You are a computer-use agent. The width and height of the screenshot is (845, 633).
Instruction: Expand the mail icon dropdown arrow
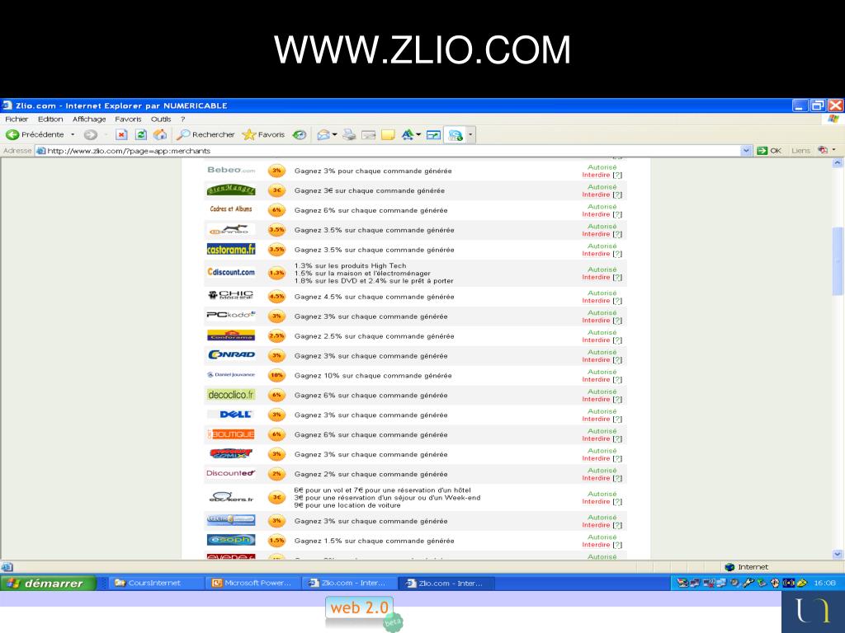[x=335, y=134]
